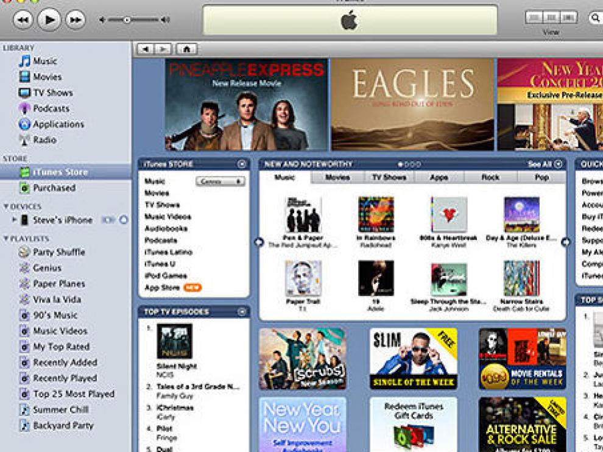603x452 pixels.
Task: Open the Genres dropdown next to Music
Action: (220, 181)
